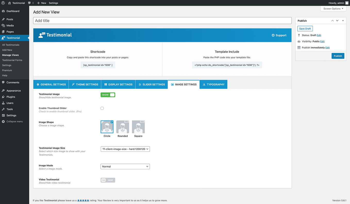Screen dimensions: 350x204
Task: Click the Save Draft button
Action: pyautogui.click(x=305, y=29)
